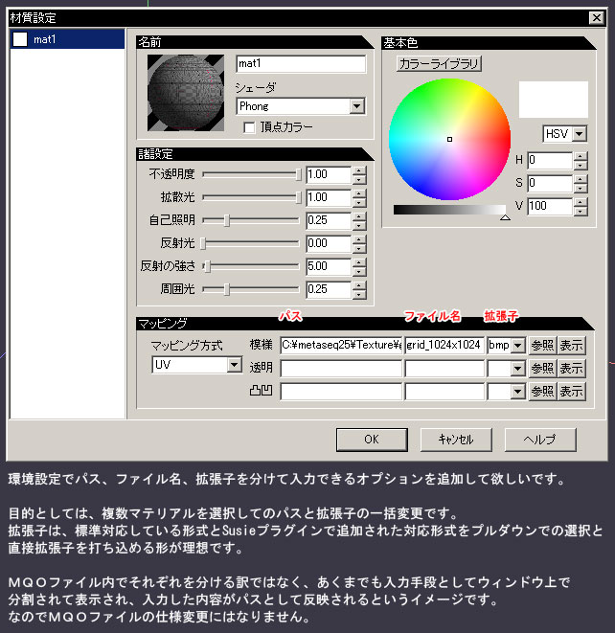Click the カラーライブラリ button
Screen dimensions: 615x633
(439, 64)
